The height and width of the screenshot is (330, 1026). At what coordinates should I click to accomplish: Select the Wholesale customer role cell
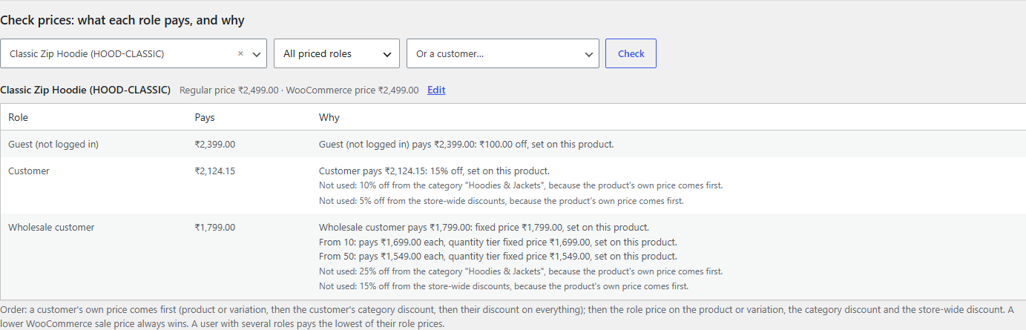51,228
